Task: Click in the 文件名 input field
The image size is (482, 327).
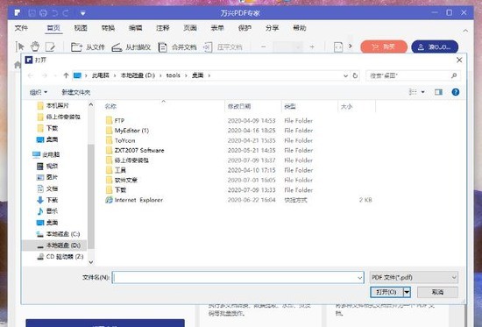Action: click(237, 278)
